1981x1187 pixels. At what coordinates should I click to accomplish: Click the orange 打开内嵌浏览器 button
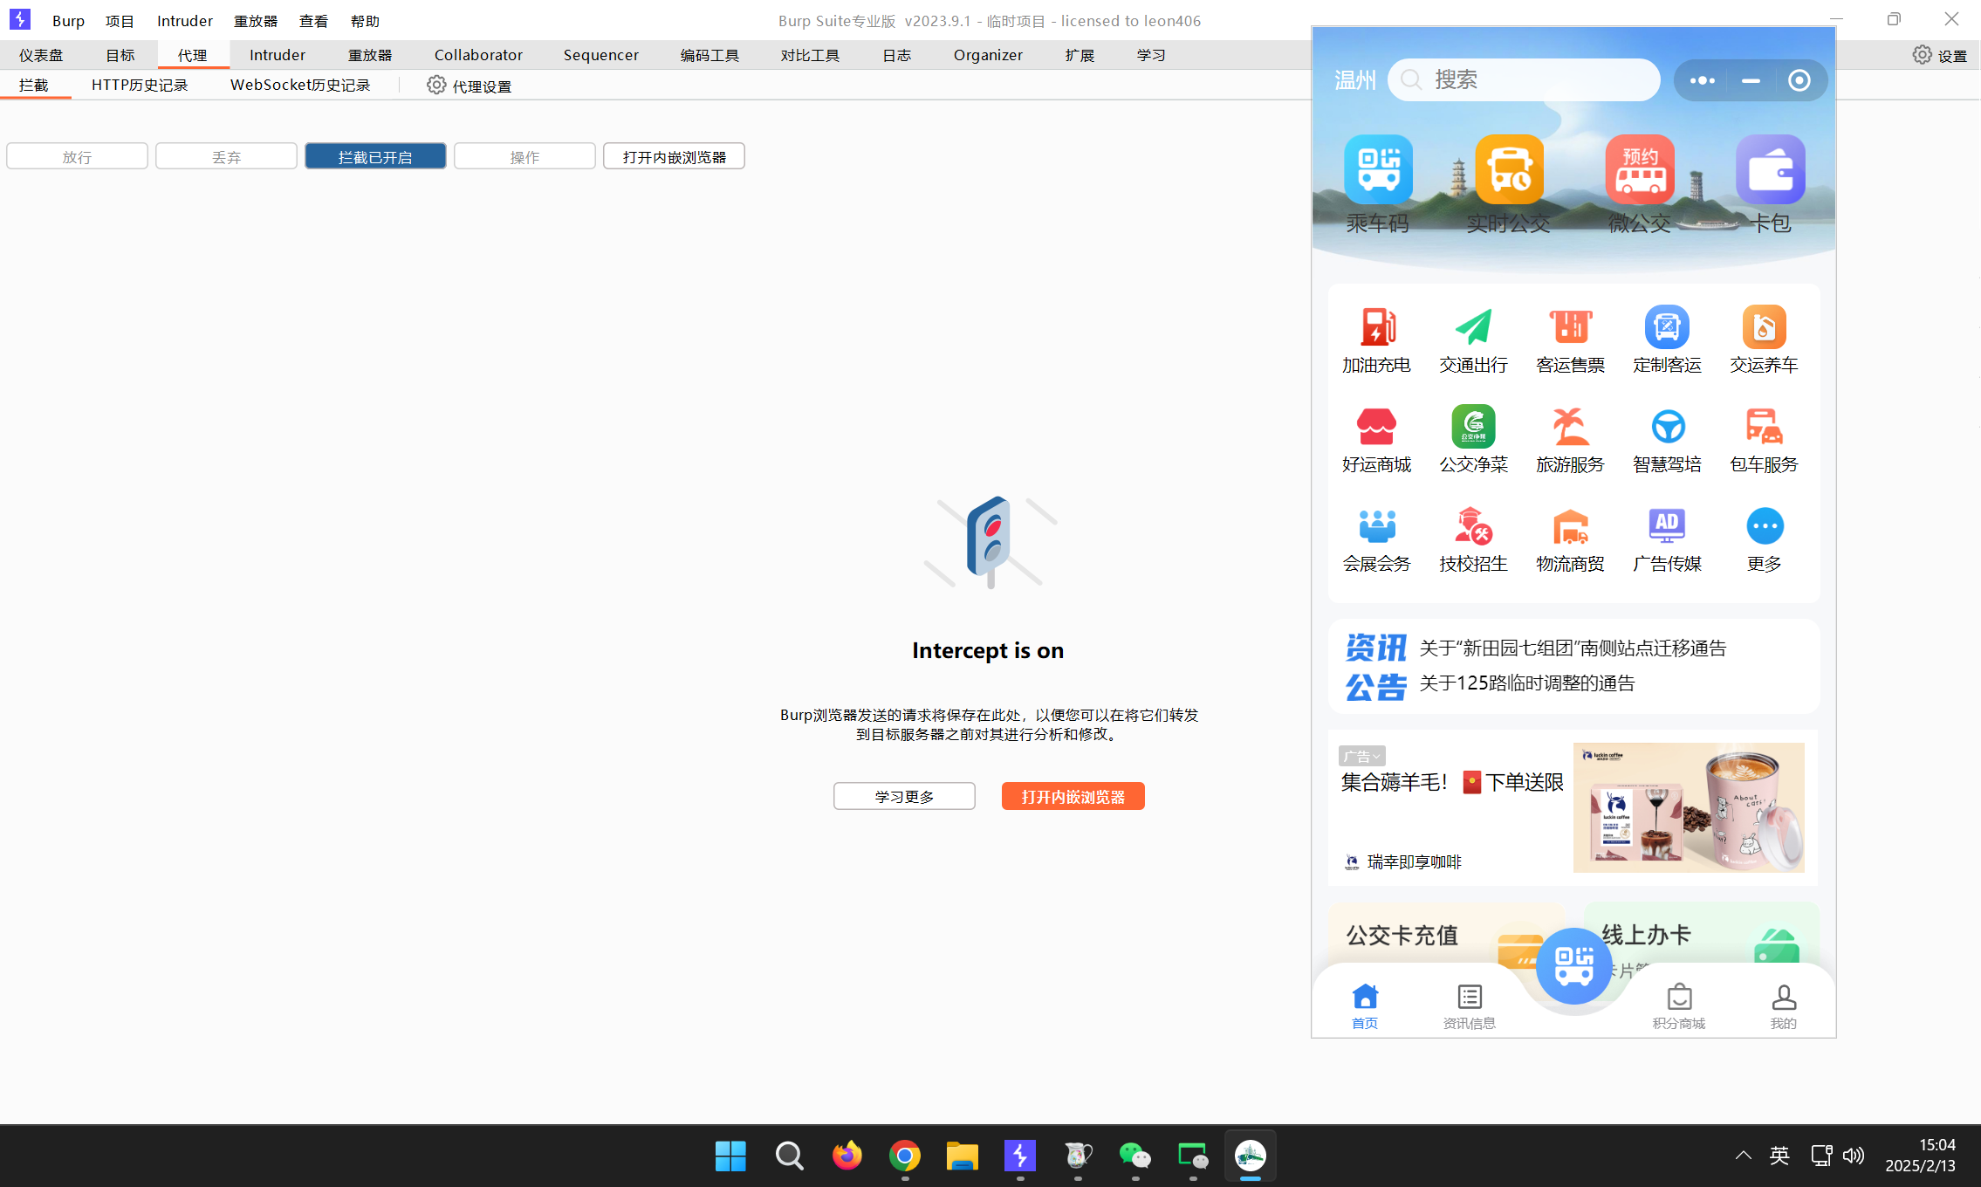(x=1073, y=796)
